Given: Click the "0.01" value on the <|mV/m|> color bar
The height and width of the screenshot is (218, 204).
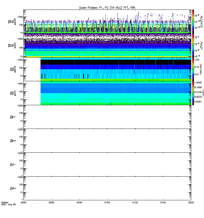Looking at the screenshot, I should (197, 74).
